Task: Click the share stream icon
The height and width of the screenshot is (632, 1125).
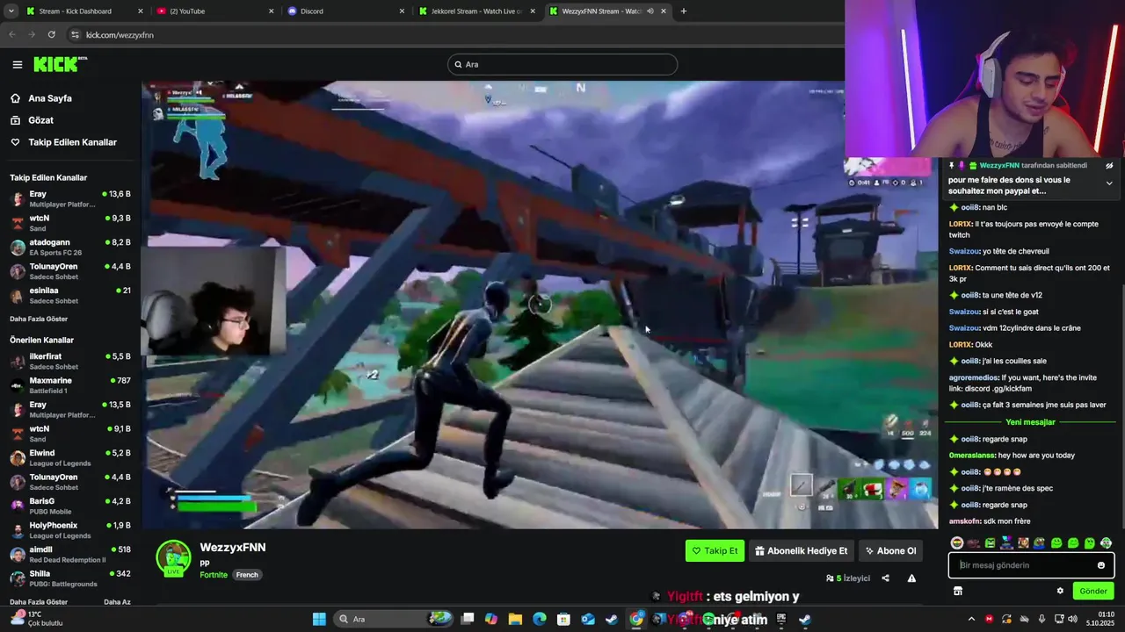Action: 885,578
